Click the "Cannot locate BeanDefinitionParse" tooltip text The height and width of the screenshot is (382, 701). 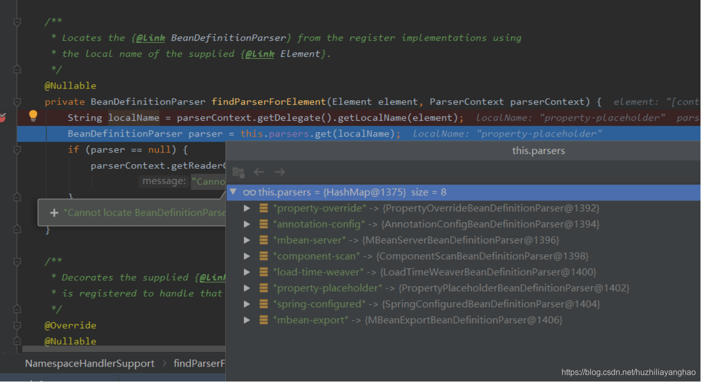point(145,213)
